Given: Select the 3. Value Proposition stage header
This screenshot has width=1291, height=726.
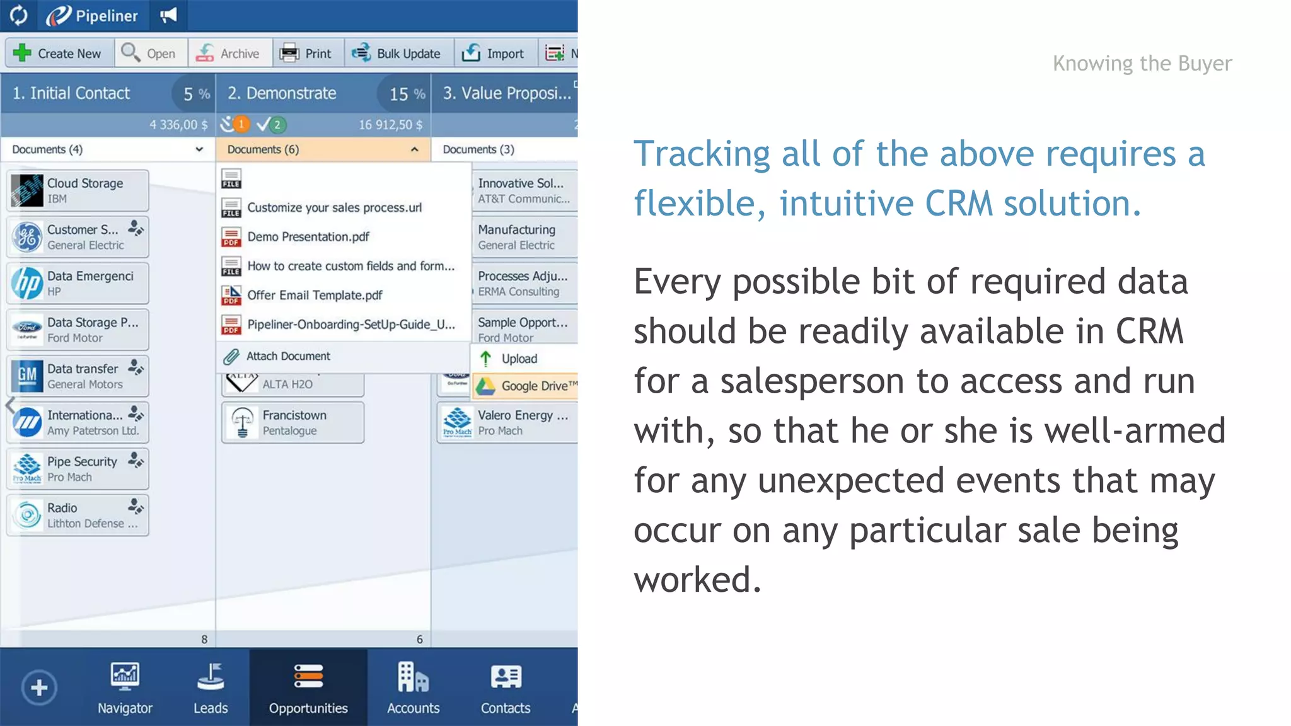Looking at the screenshot, I should pyautogui.click(x=504, y=93).
